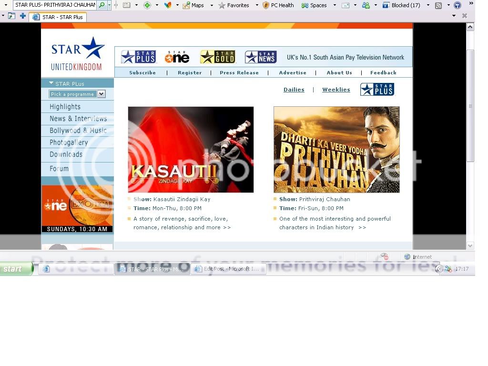Image resolution: width=488 pixels, height=366 pixels.
Task: Click the round blue icon at toolbar end
Action: point(457,5)
